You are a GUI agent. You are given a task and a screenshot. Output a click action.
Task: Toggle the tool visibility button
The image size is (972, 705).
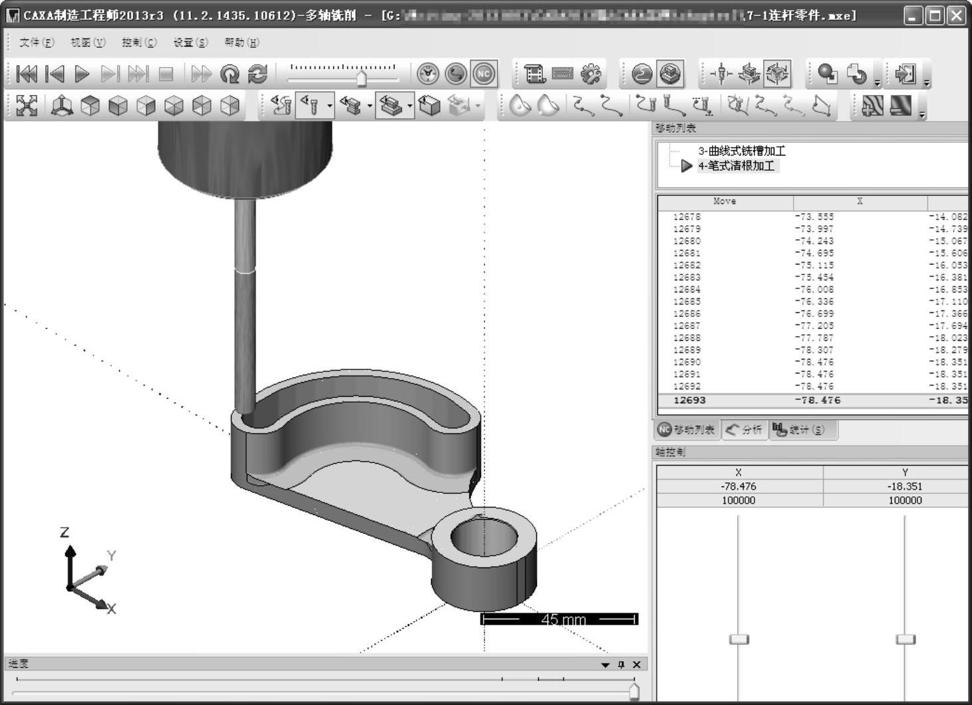(x=310, y=106)
